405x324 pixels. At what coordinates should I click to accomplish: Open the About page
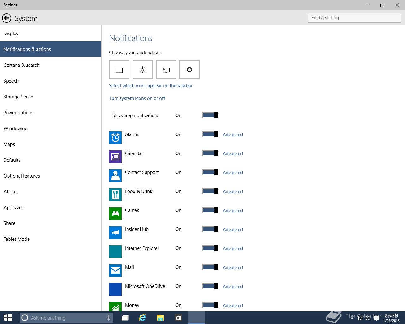click(51, 191)
